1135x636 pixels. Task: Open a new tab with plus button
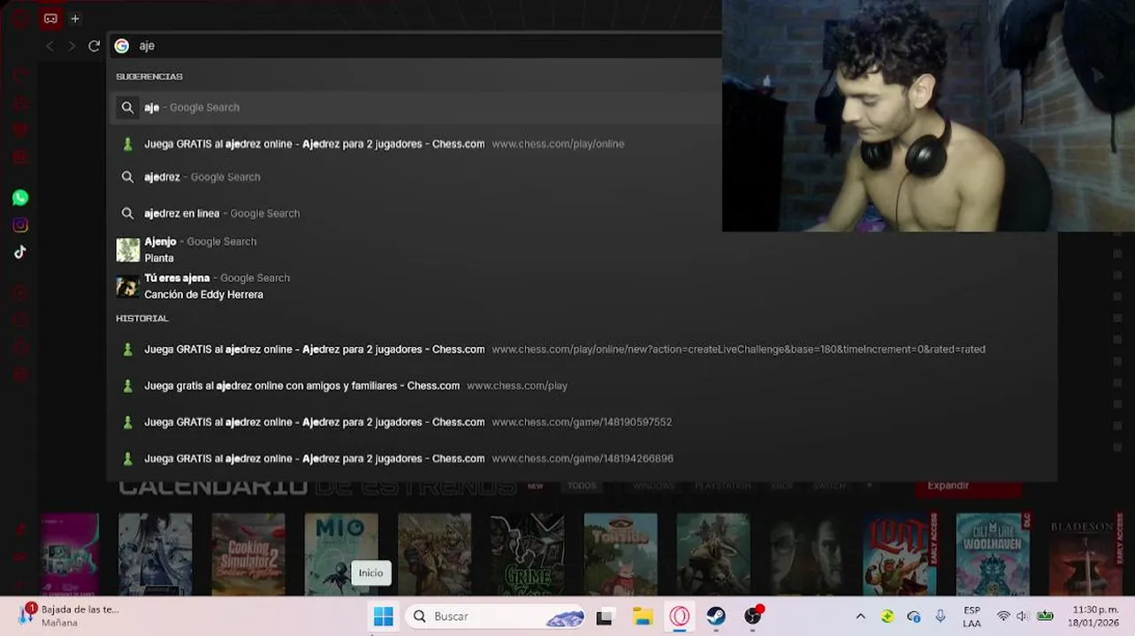click(x=75, y=19)
